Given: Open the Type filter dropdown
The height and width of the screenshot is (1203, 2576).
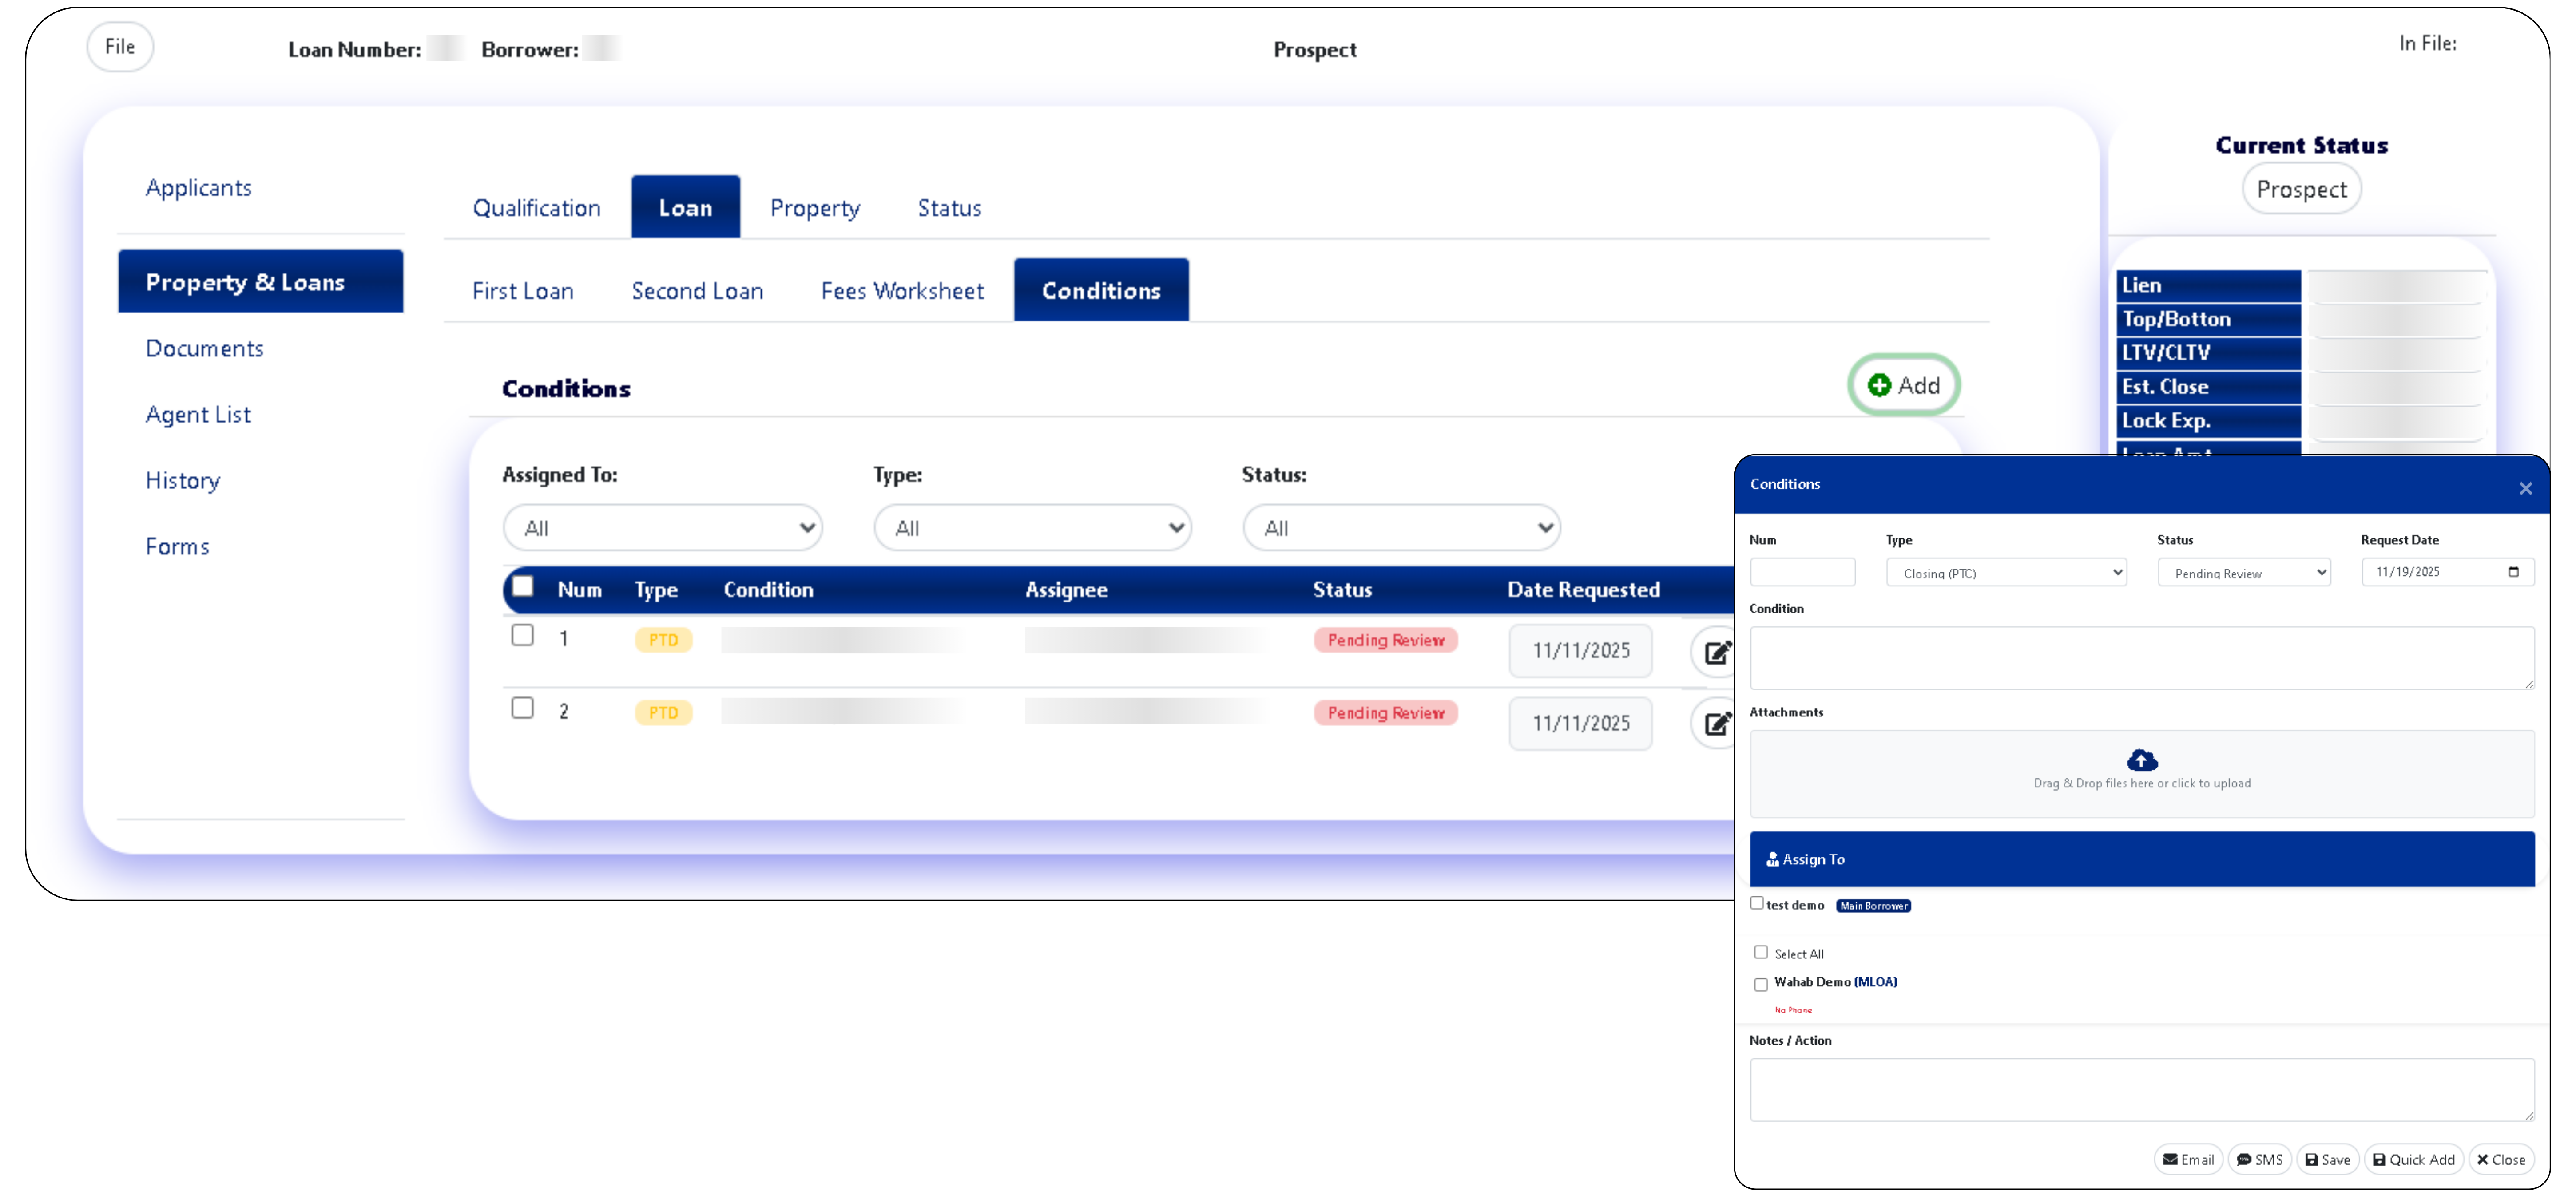Looking at the screenshot, I should [1033, 528].
